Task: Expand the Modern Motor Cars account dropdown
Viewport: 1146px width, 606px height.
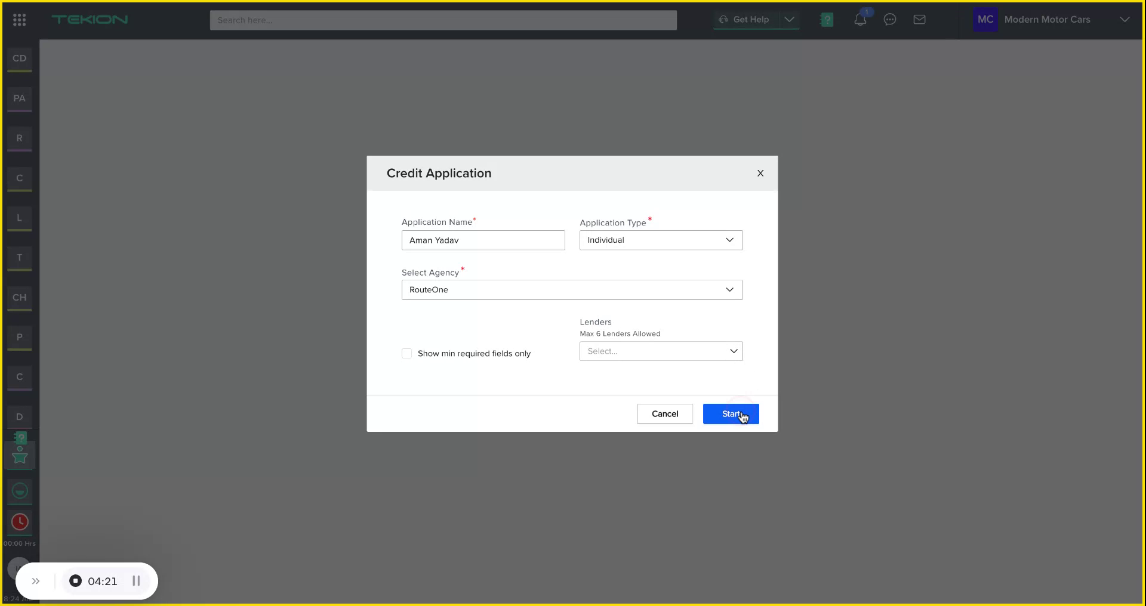Action: tap(1125, 19)
